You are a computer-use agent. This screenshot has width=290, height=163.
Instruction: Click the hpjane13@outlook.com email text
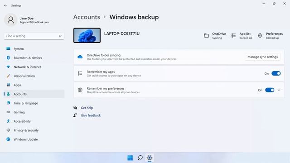point(34,22)
